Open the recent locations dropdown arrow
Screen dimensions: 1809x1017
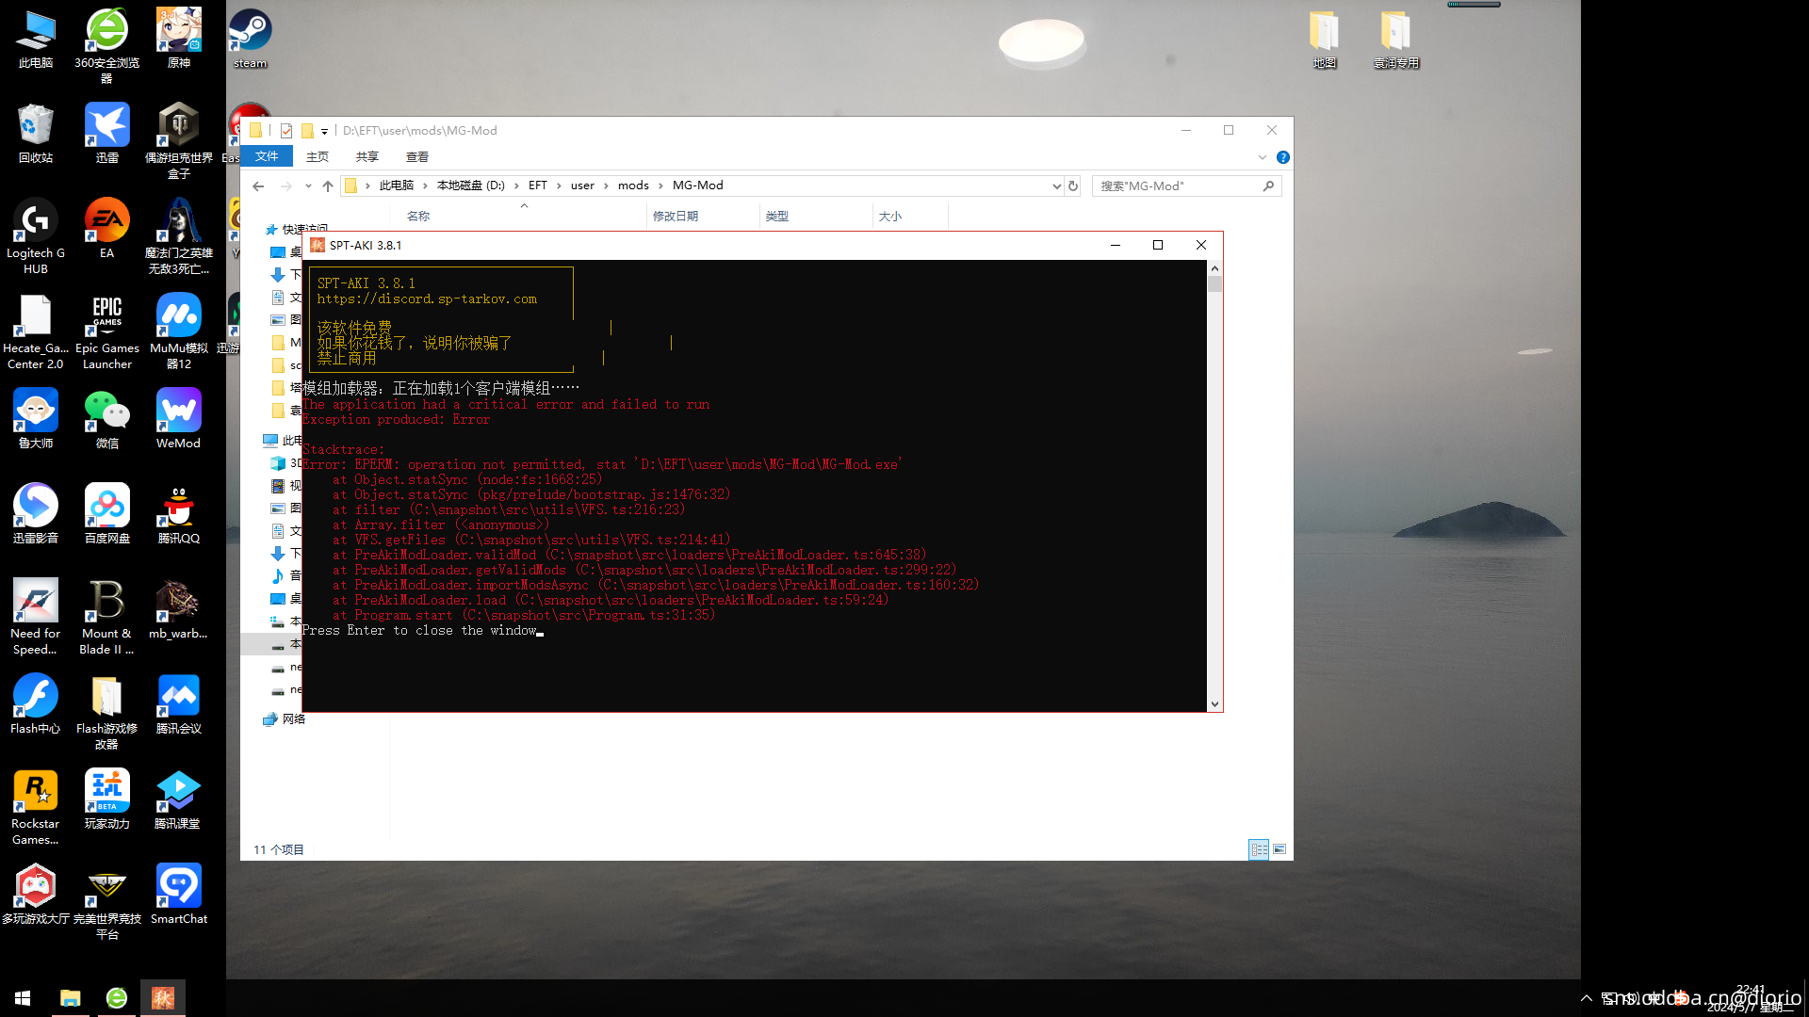pos(308,186)
